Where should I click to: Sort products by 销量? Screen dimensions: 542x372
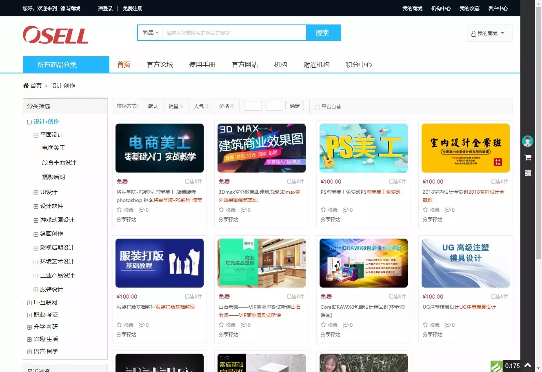pos(176,106)
